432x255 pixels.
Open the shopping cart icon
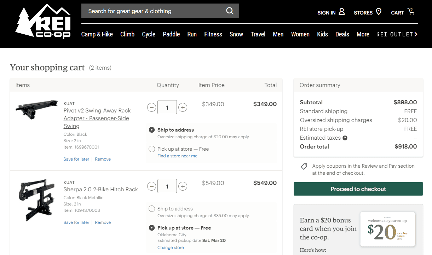[411, 12]
